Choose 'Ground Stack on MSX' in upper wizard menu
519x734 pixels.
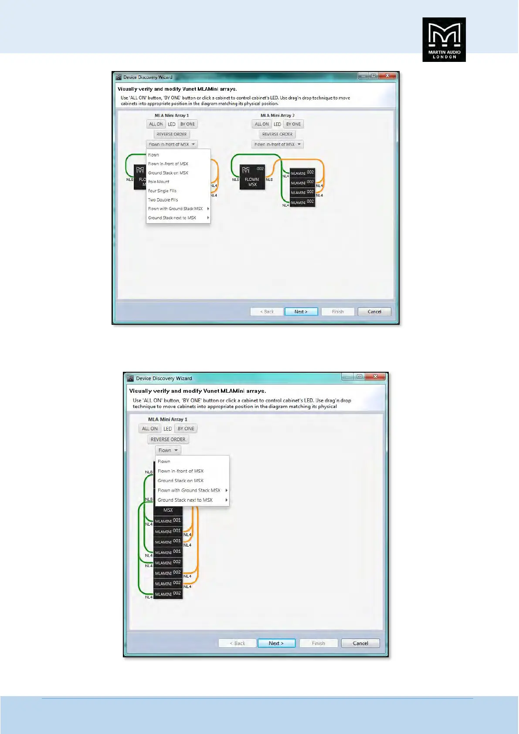[178, 173]
